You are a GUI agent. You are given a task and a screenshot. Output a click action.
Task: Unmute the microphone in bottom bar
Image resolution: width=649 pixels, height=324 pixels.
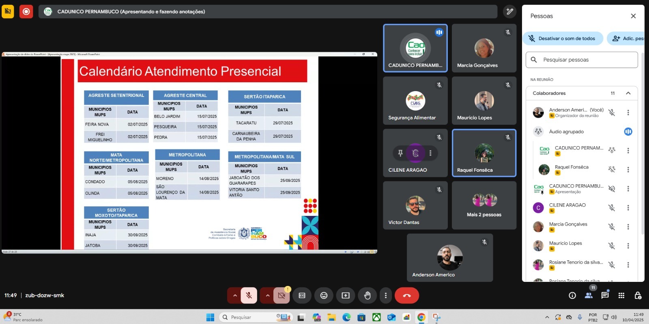coord(249,296)
